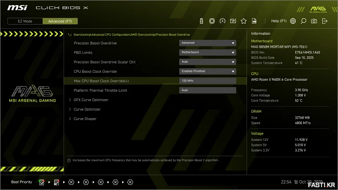Open CPU Boost Clock Override dropdown
This screenshot has height=190, width=338.
(208, 71)
